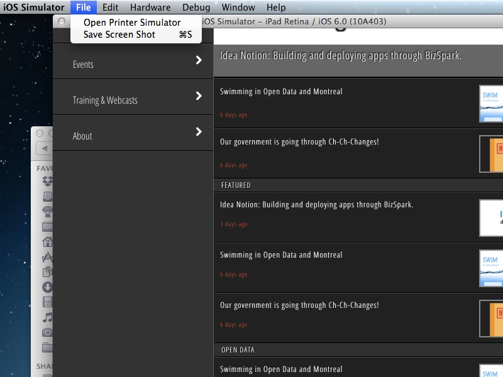
Task: Select All My Files icon in Finder sidebar
Action: (x=48, y=196)
